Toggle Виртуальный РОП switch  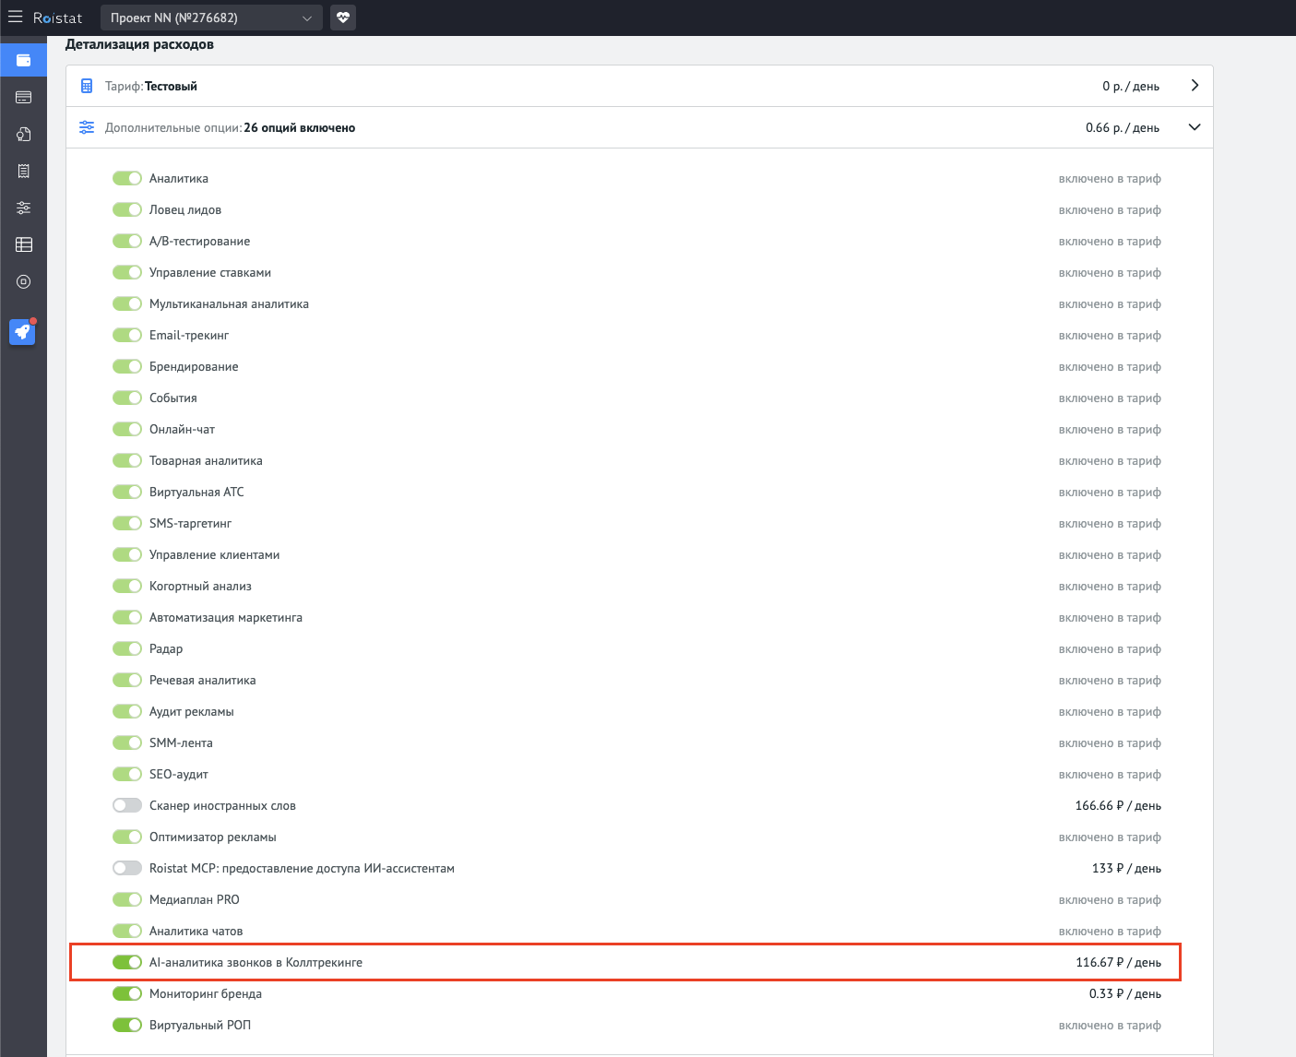127,1025
